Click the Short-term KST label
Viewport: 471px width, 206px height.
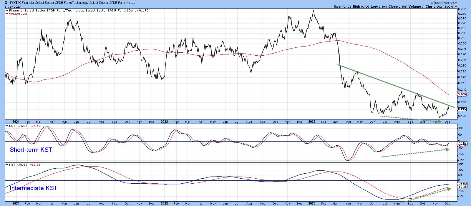[x=31, y=150]
